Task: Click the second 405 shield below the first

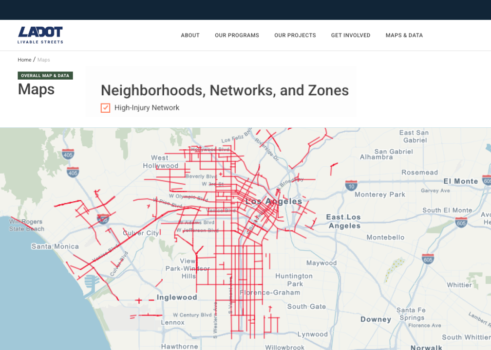Action: pyautogui.click(x=72, y=172)
